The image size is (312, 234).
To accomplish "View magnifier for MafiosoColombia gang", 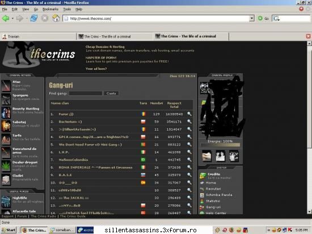I will click(x=189, y=160).
